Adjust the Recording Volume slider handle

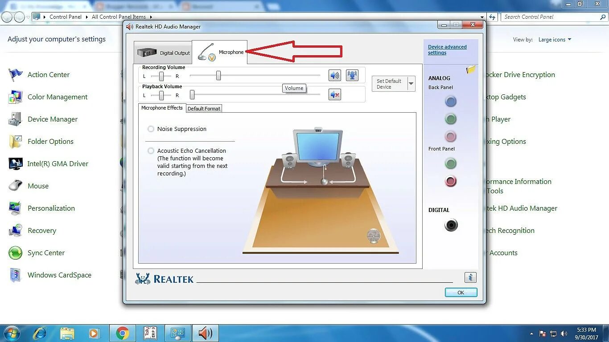pyautogui.click(x=218, y=76)
